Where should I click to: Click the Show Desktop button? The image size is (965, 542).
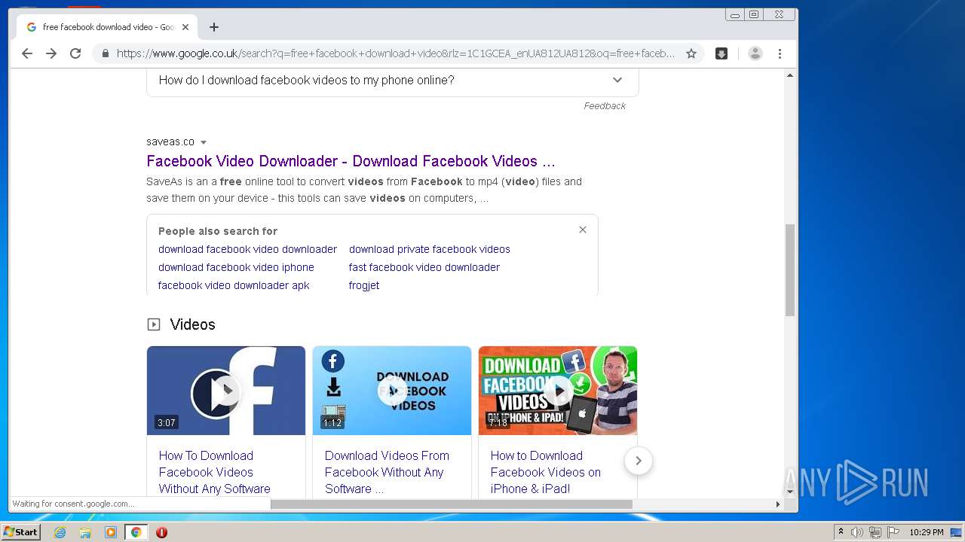point(957,532)
